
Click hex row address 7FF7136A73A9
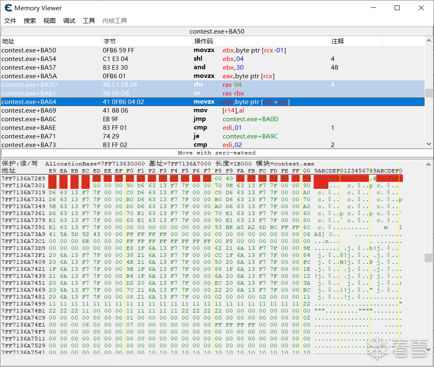point(23,234)
